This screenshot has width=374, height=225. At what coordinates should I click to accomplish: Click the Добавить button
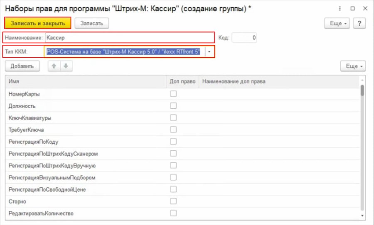coord(22,66)
